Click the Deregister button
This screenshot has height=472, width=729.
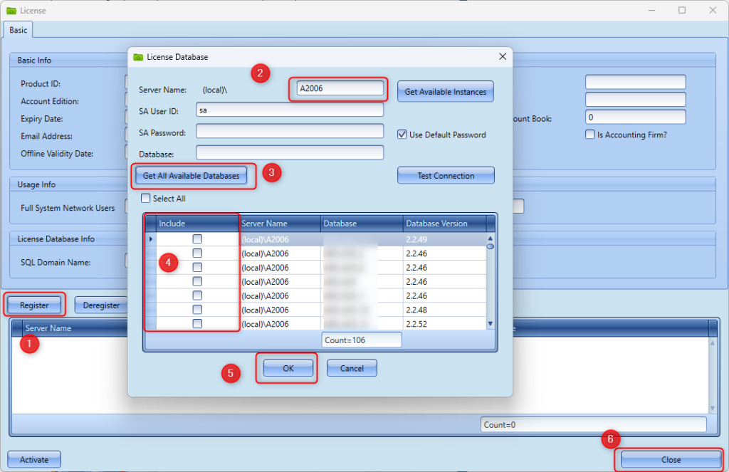pyautogui.click(x=101, y=305)
